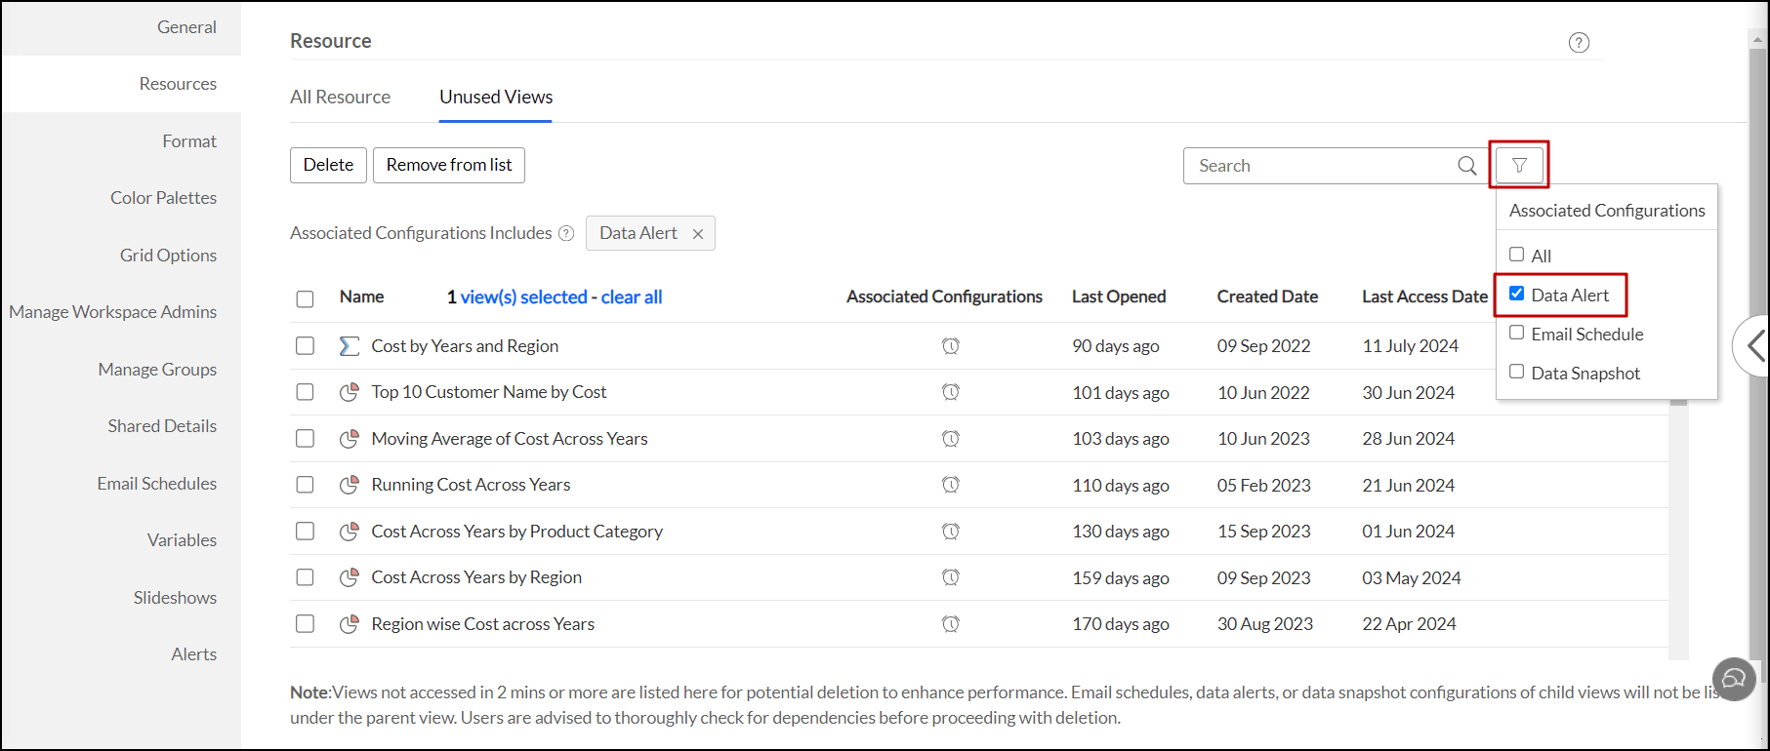Uncheck the Data Alert filter option
This screenshot has width=1770, height=751.
pyautogui.click(x=1516, y=294)
